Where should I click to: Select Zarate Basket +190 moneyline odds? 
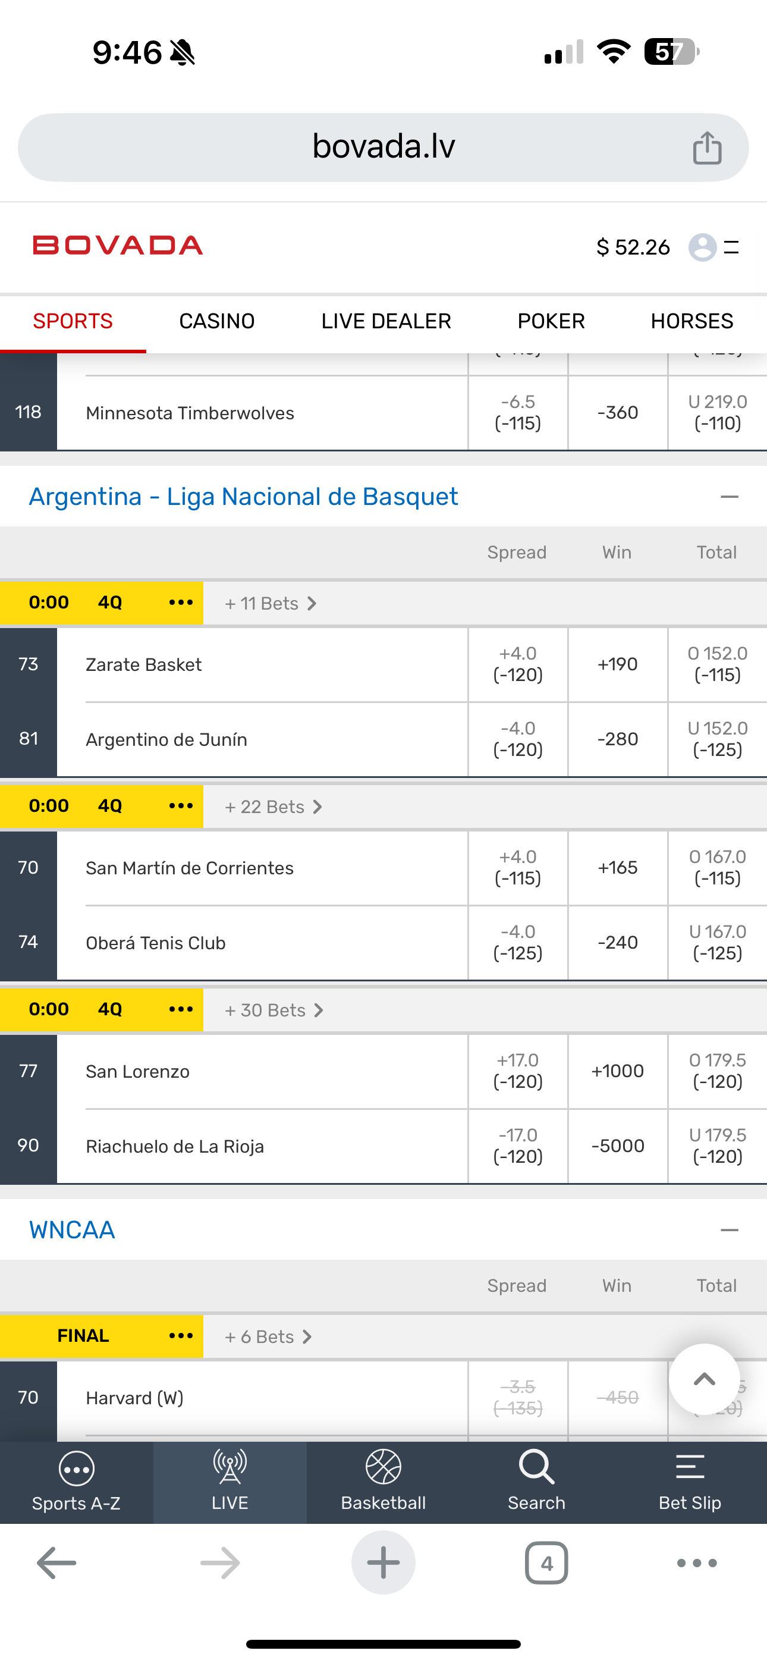[617, 664]
